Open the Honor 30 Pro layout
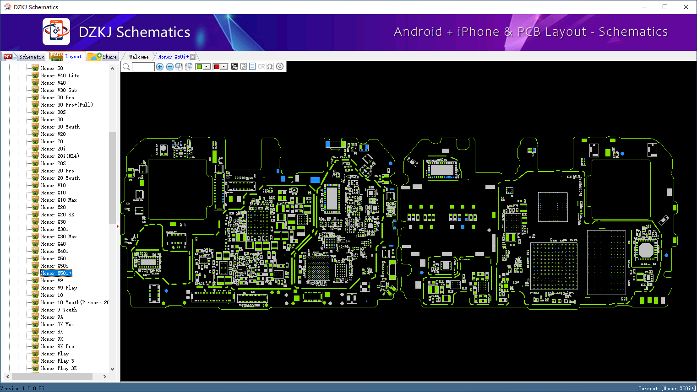The image size is (697, 392). tap(57, 97)
